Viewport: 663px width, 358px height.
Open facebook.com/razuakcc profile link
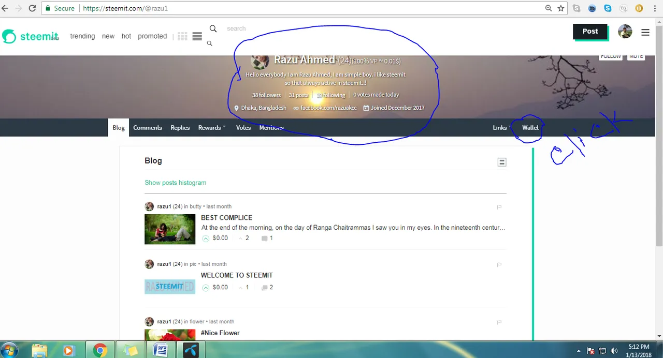pyautogui.click(x=328, y=108)
